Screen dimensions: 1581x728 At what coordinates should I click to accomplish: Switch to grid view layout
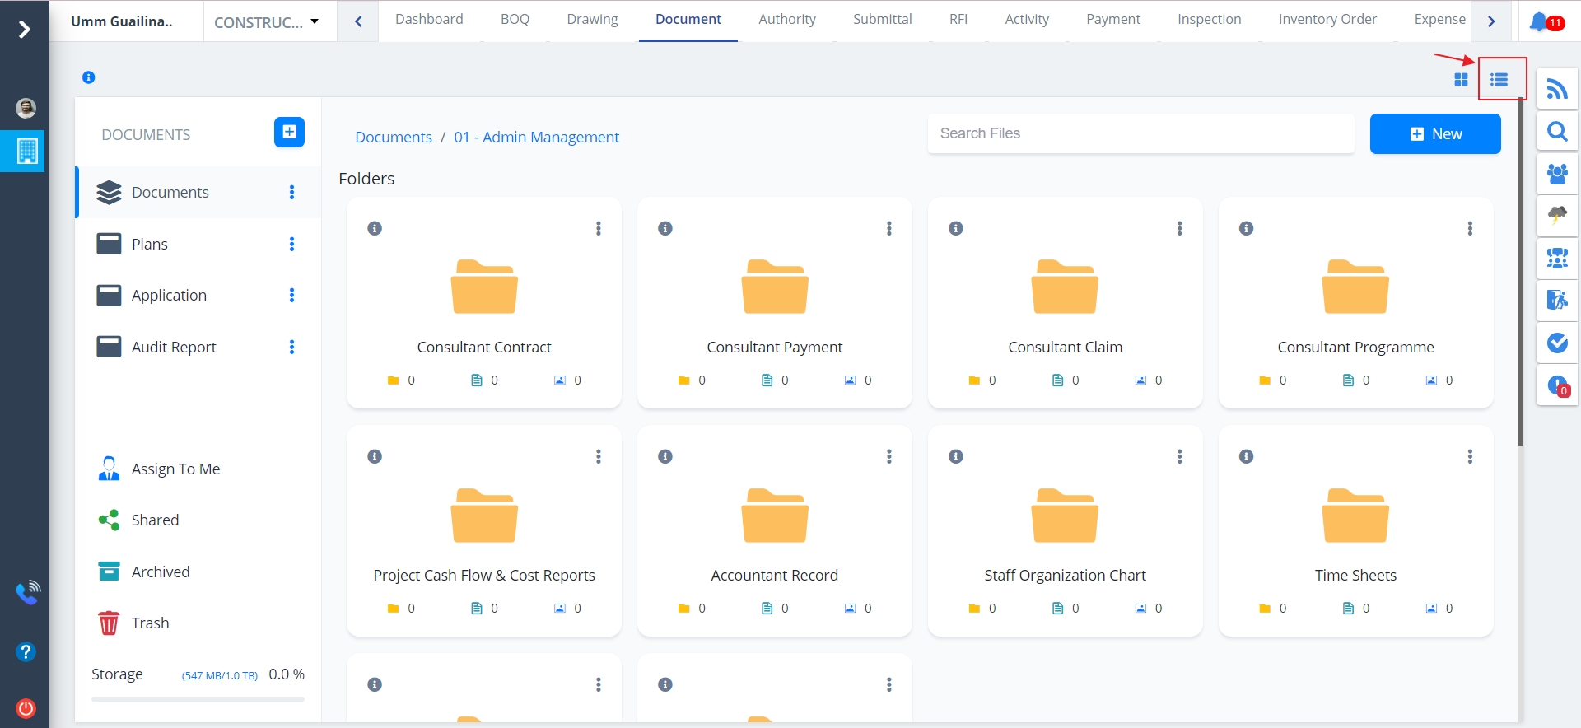tap(1461, 80)
